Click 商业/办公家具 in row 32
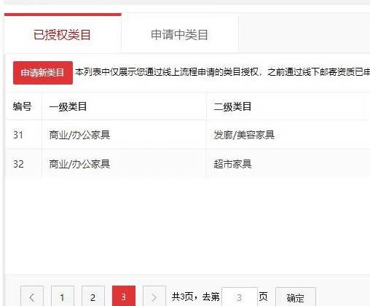The width and height of the screenshot is (370, 306). point(79,164)
